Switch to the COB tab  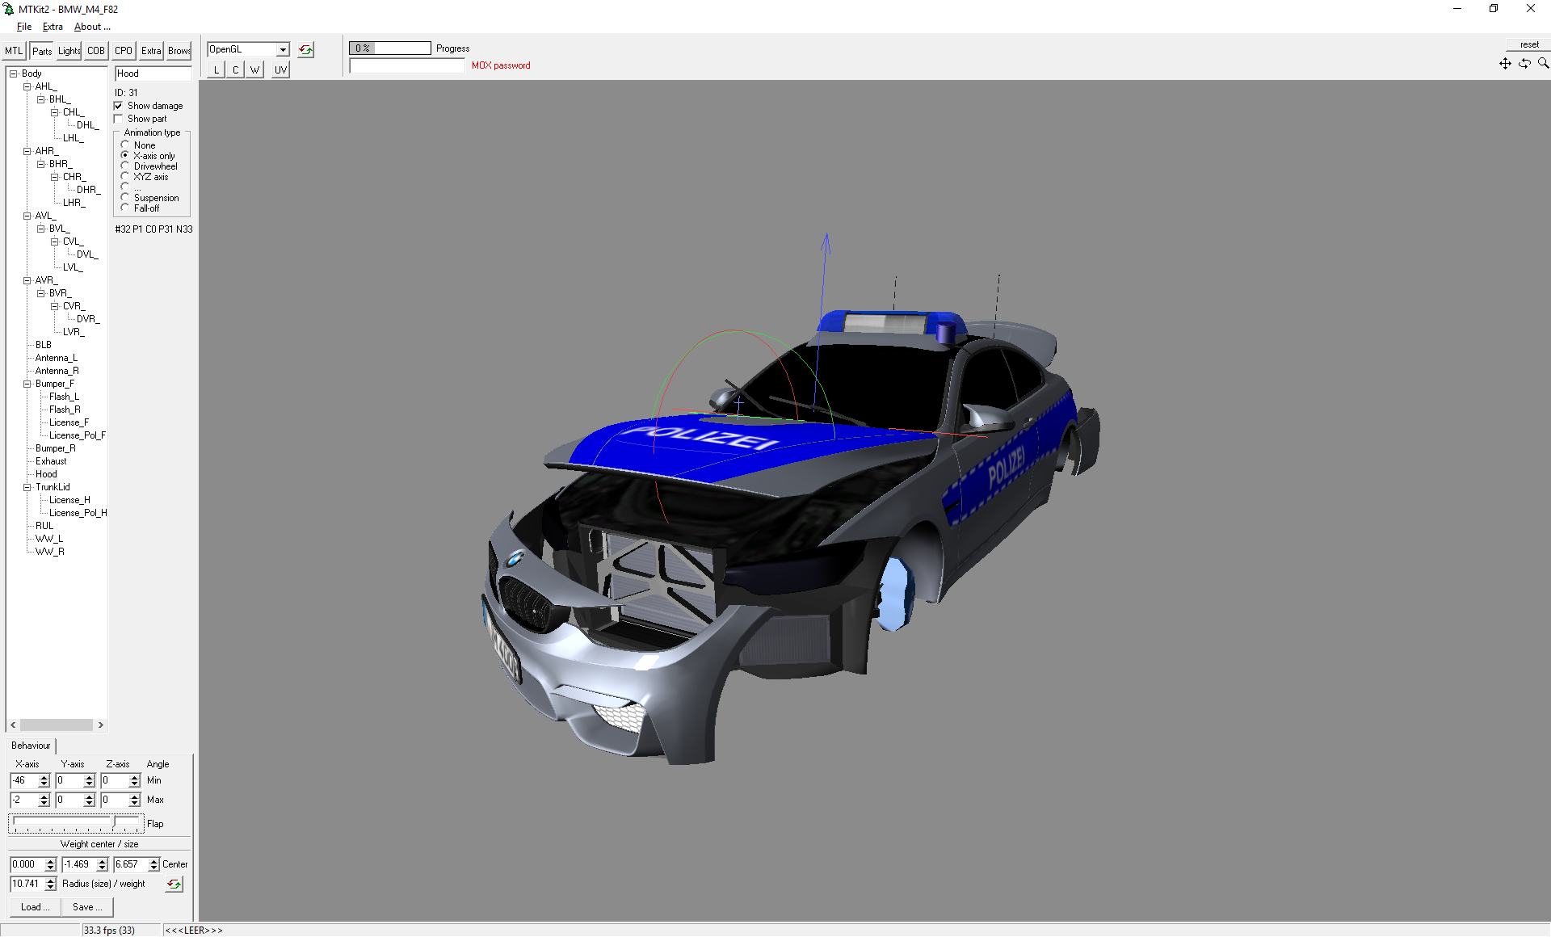point(96,51)
